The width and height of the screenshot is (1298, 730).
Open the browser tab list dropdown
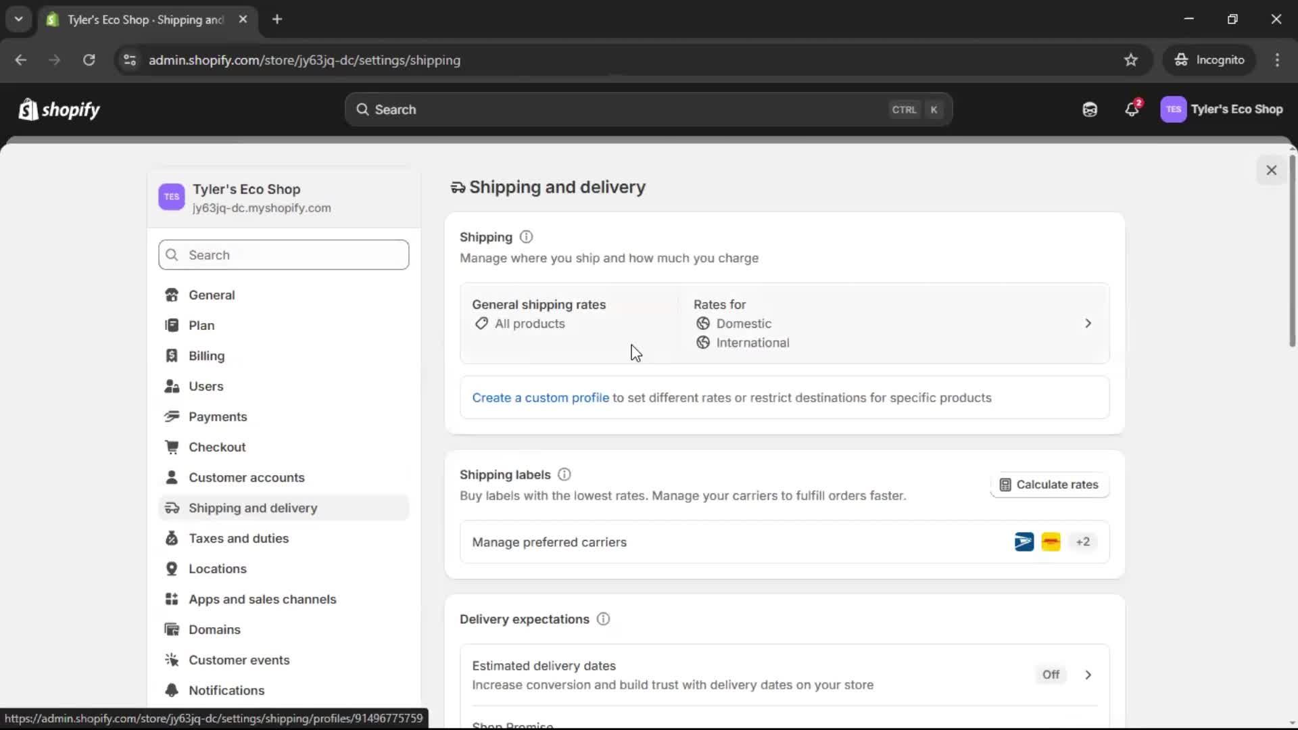pyautogui.click(x=18, y=19)
